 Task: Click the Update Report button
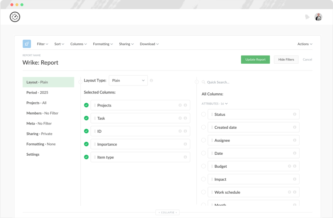255,59
